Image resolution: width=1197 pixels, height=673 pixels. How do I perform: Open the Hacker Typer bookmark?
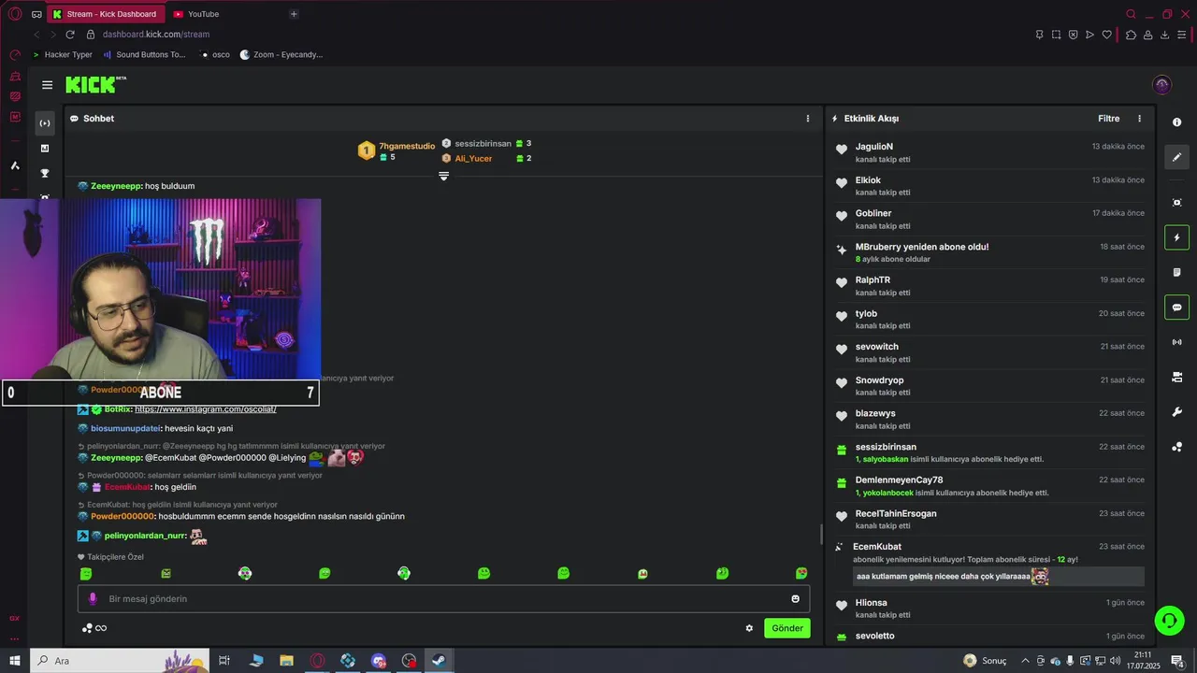coord(63,54)
